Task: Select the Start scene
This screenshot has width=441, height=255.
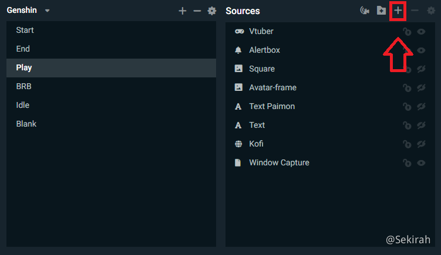Action: [25, 30]
